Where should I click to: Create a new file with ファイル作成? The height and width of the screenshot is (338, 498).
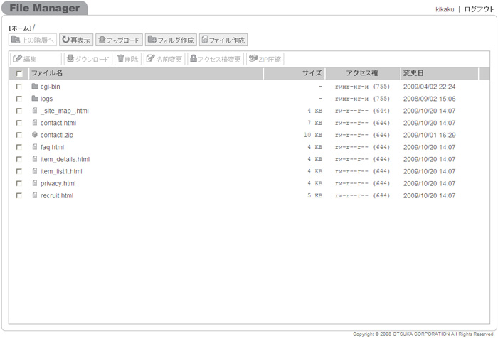223,40
